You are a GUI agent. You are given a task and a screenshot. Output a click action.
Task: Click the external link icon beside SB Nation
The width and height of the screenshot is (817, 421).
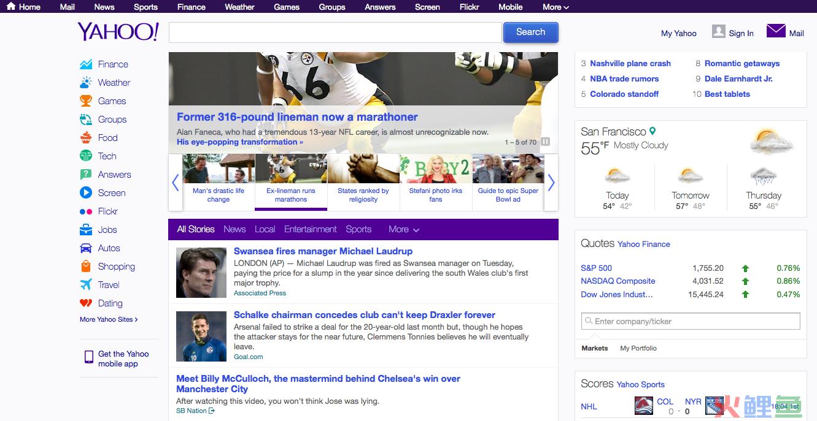tap(212, 411)
